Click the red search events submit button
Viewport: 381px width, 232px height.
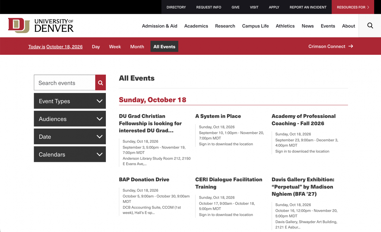tap(100, 83)
